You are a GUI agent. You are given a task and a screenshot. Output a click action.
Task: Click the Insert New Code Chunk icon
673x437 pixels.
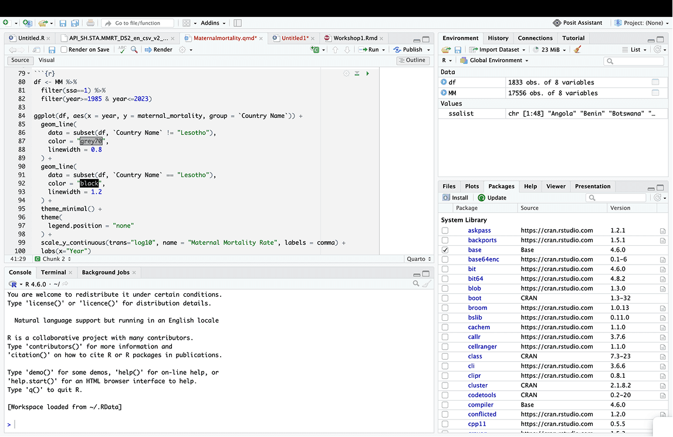315,50
